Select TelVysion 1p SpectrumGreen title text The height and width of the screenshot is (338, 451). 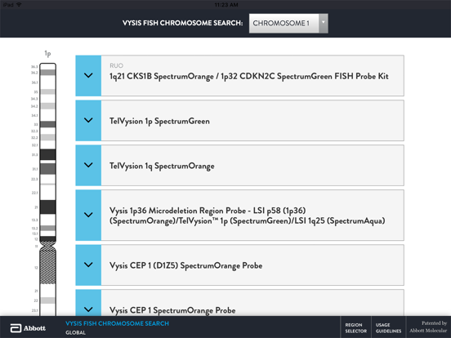click(x=159, y=122)
